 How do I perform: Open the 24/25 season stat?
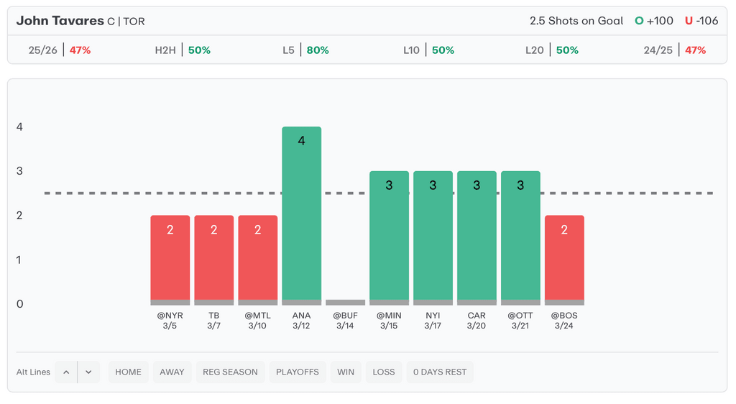coord(675,50)
